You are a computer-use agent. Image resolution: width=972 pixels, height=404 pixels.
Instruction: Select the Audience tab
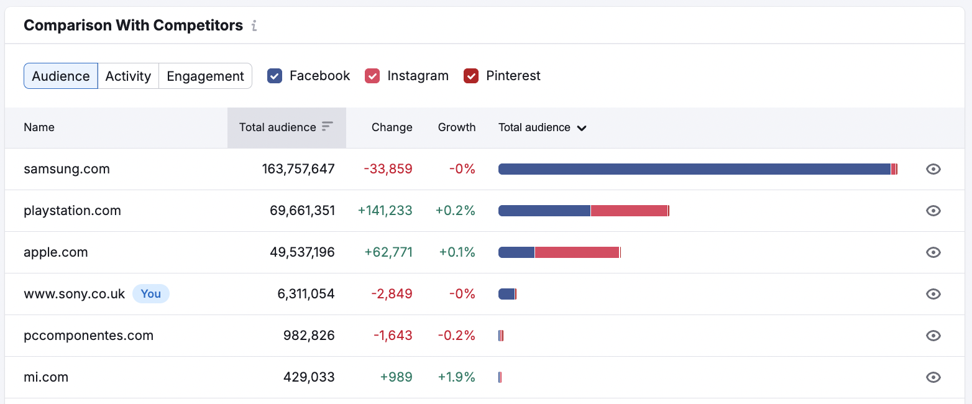60,75
